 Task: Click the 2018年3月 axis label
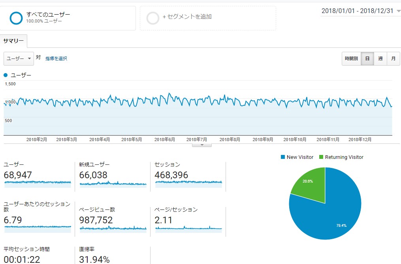coord(67,140)
